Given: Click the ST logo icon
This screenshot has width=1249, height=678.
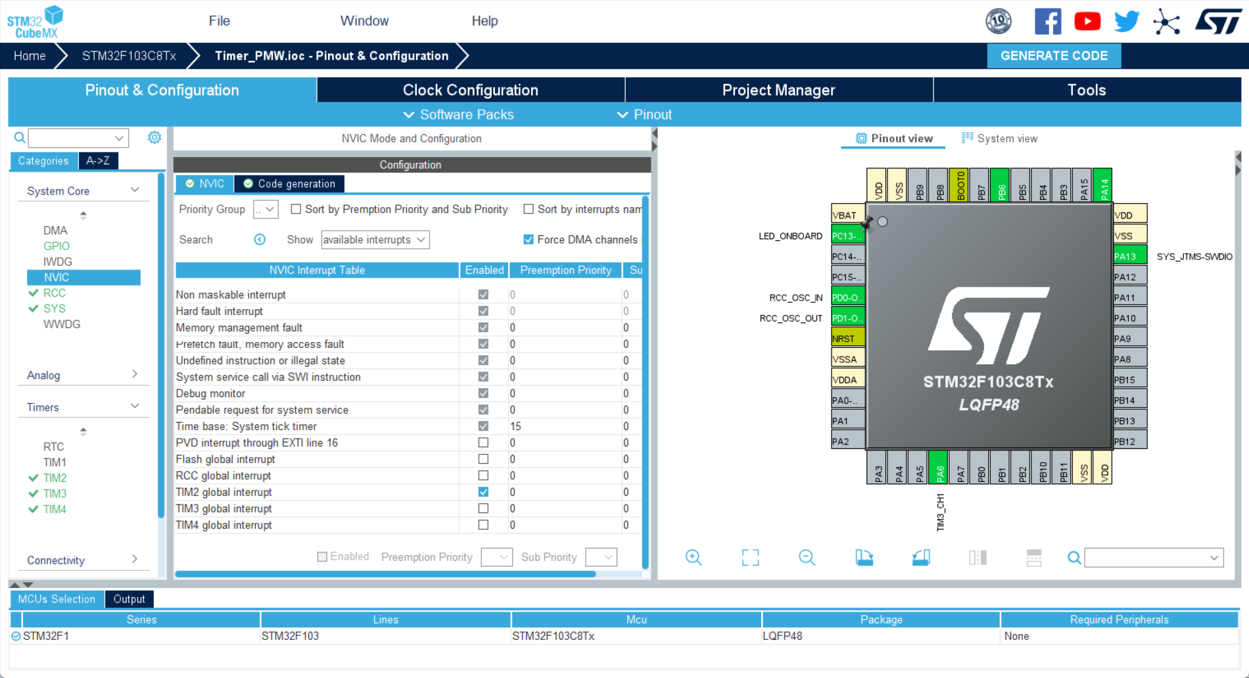Looking at the screenshot, I should point(1218,22).
